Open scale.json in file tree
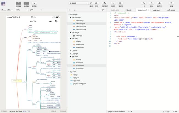 (79, 63)
